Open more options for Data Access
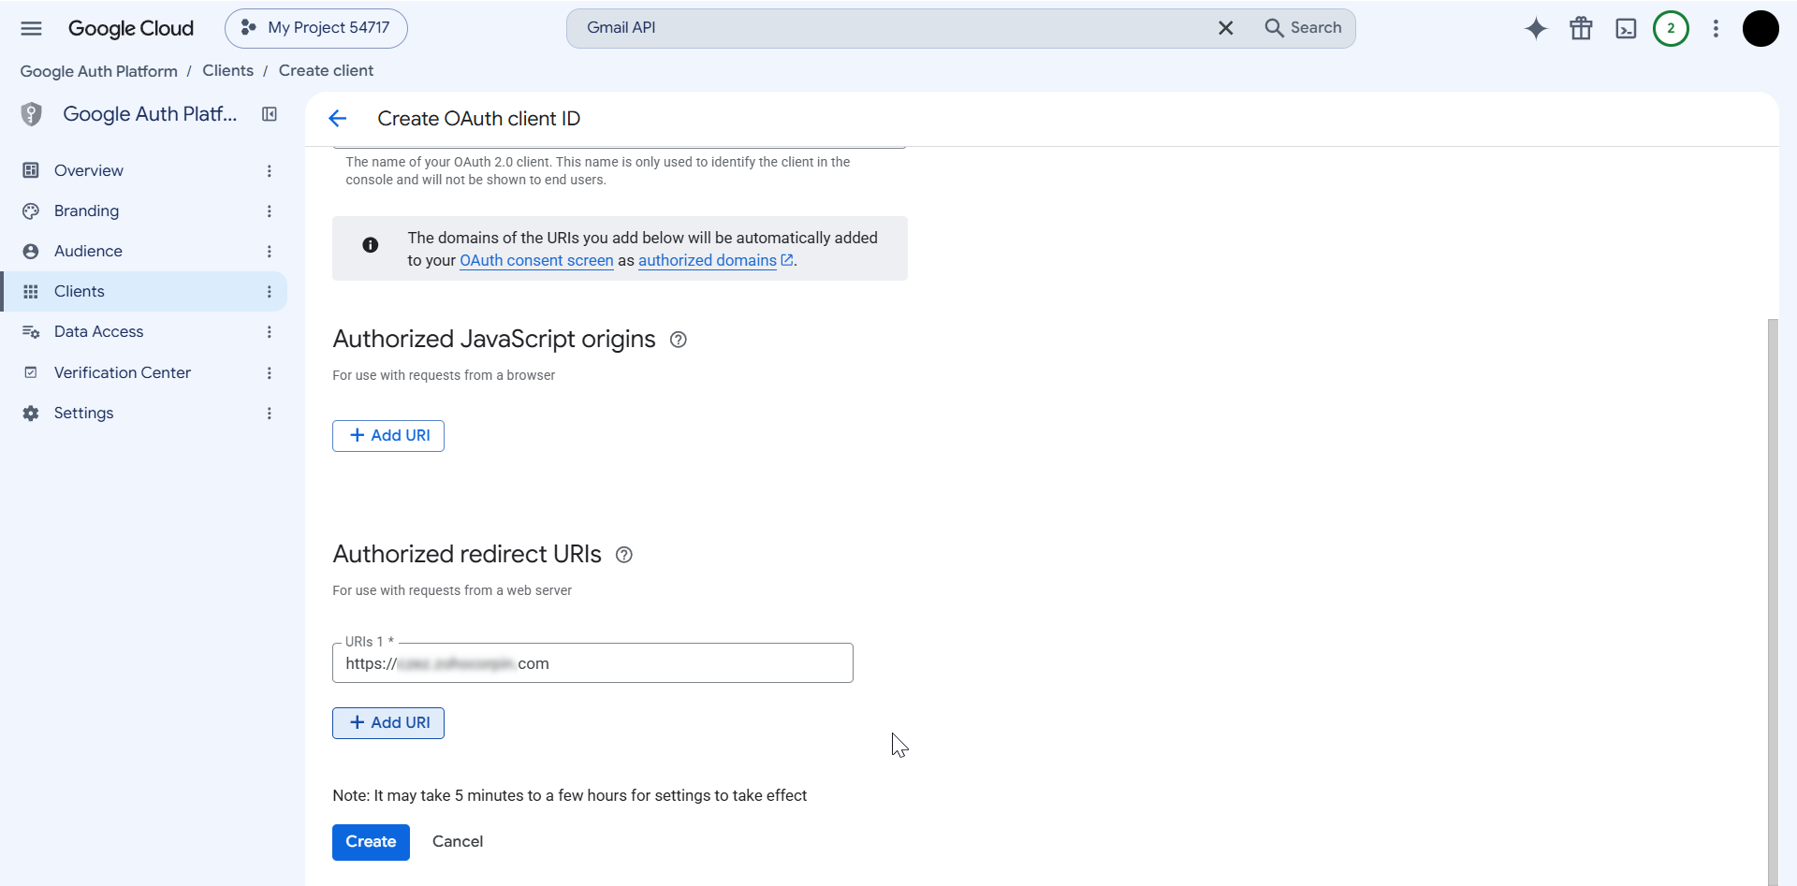 (269, 331)
